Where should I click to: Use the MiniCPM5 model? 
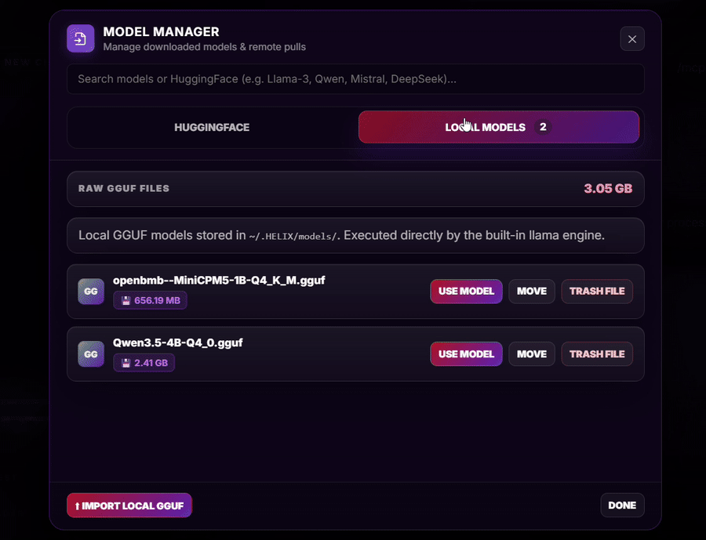pyautogui.click(x=466, y=292)
